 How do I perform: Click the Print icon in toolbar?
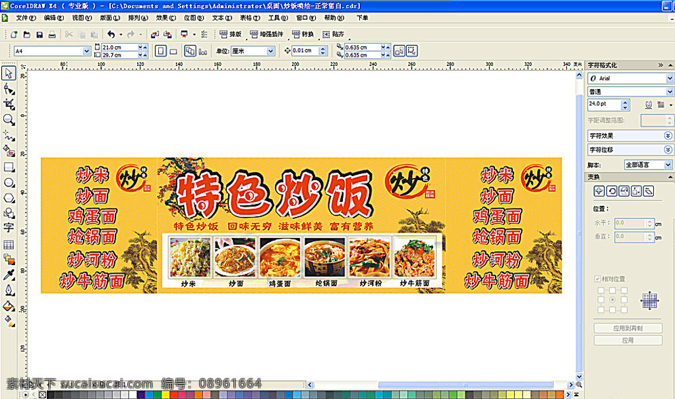52,34
